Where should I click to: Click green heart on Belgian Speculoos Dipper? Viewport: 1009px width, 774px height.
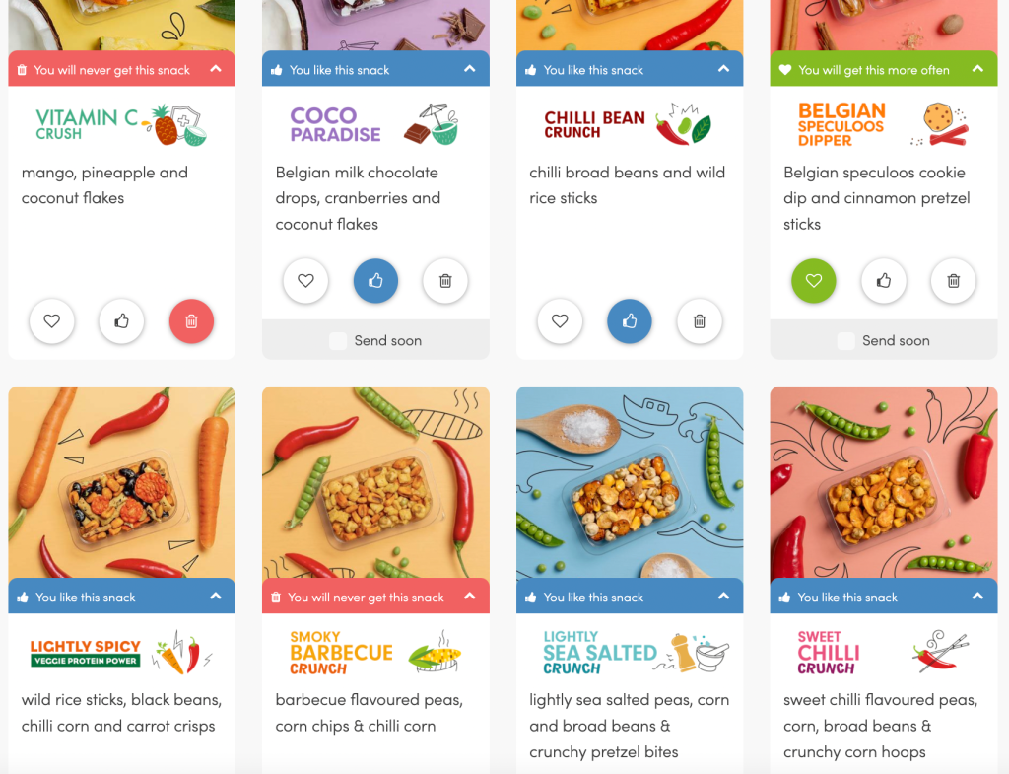[814, 281]
